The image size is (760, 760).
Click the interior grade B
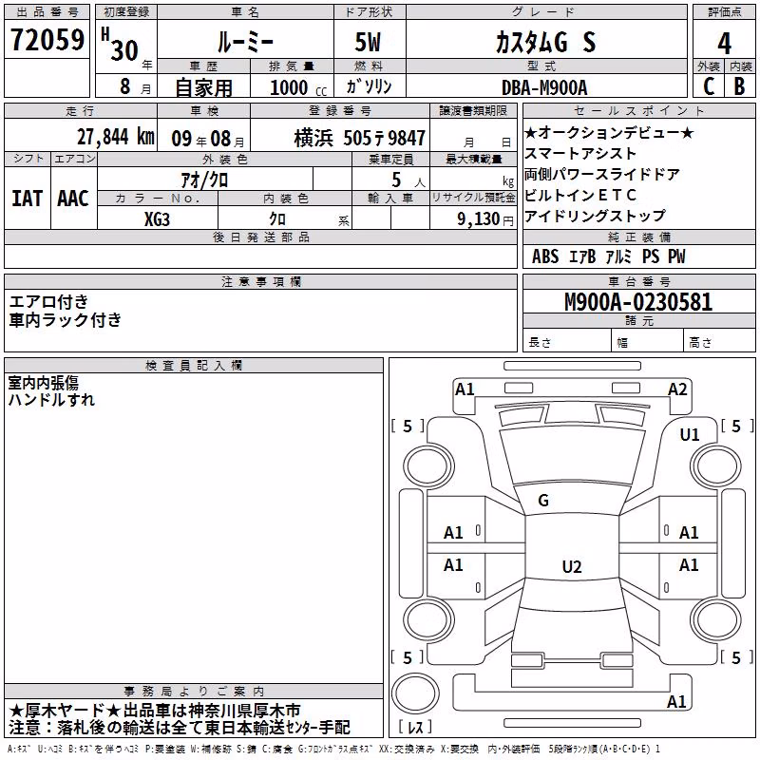click(x=739, y=86)
